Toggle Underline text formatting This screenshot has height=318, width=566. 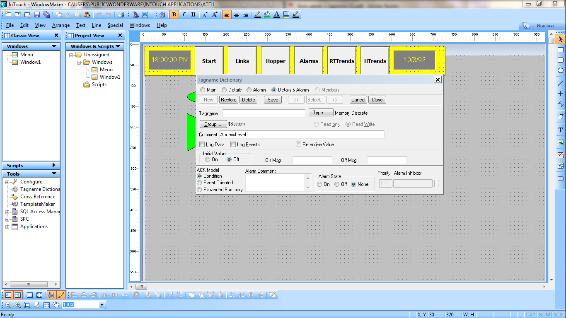point(193,14)
